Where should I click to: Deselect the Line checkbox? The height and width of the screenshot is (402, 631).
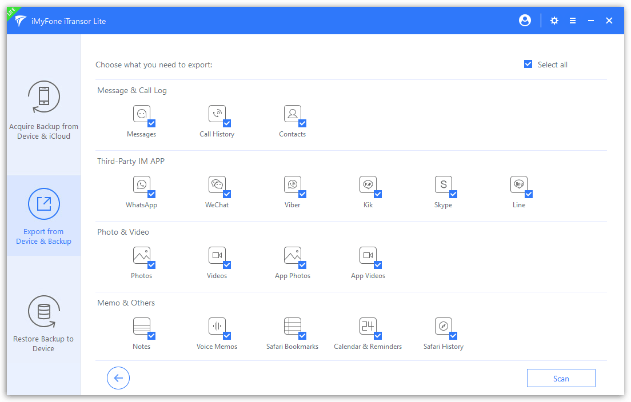coord(529,194)
